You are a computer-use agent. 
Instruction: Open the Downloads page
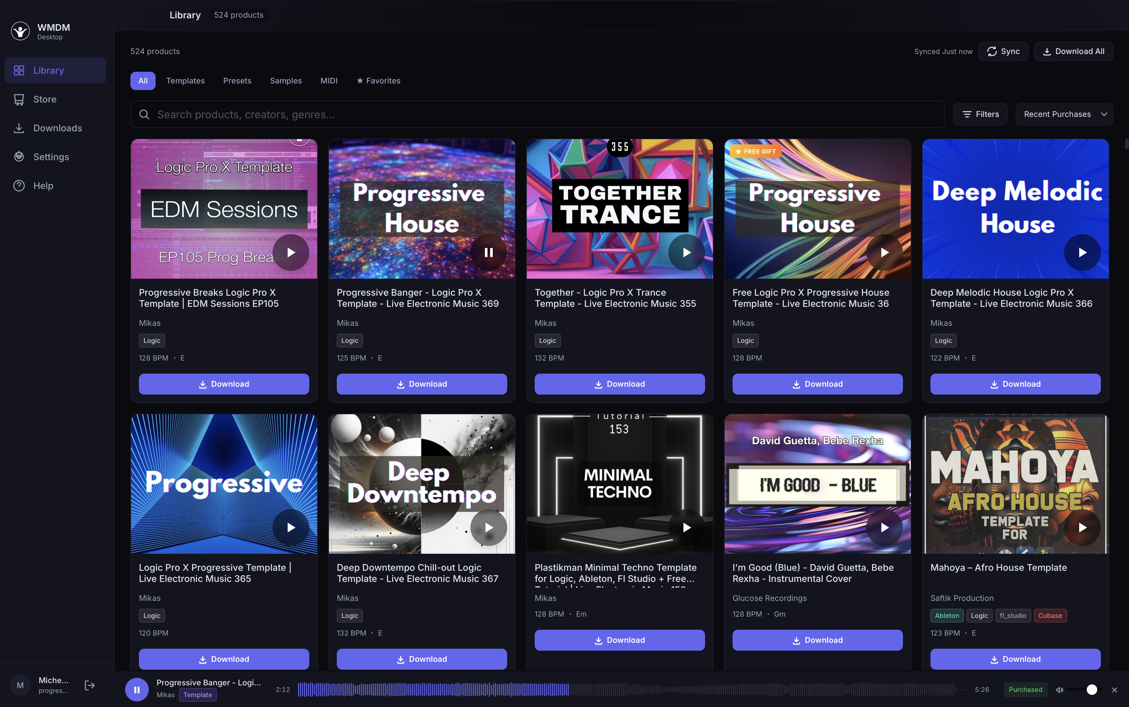point(55,128)
